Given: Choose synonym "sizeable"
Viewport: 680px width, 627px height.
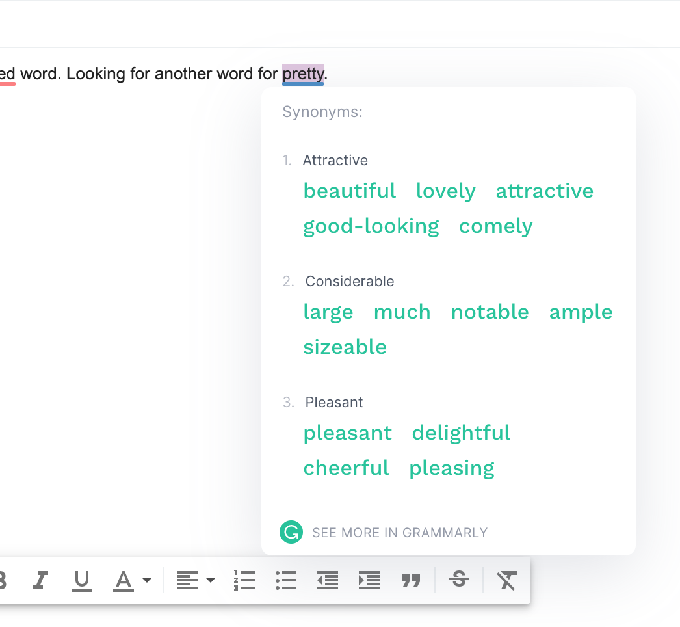Looking at the screenshot, I should 345,347.
